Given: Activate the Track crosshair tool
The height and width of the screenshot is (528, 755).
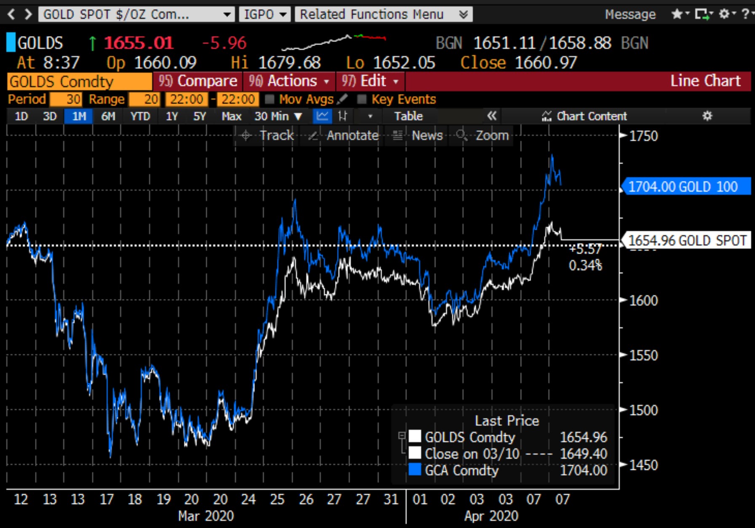Looking at the screenshot, I should pyautogui.click(x=266, y=135).
